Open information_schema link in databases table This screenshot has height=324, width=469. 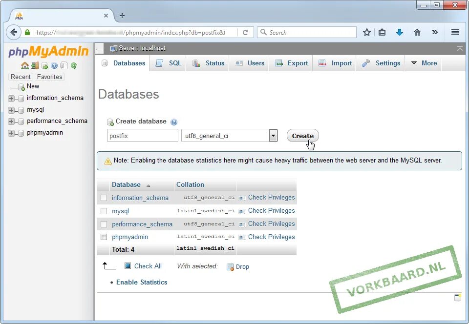point(140,198)
